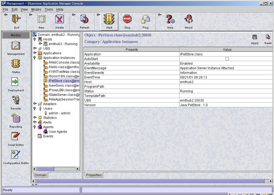Open the Modes menu
274x195 pixels.
coord(36,10)
